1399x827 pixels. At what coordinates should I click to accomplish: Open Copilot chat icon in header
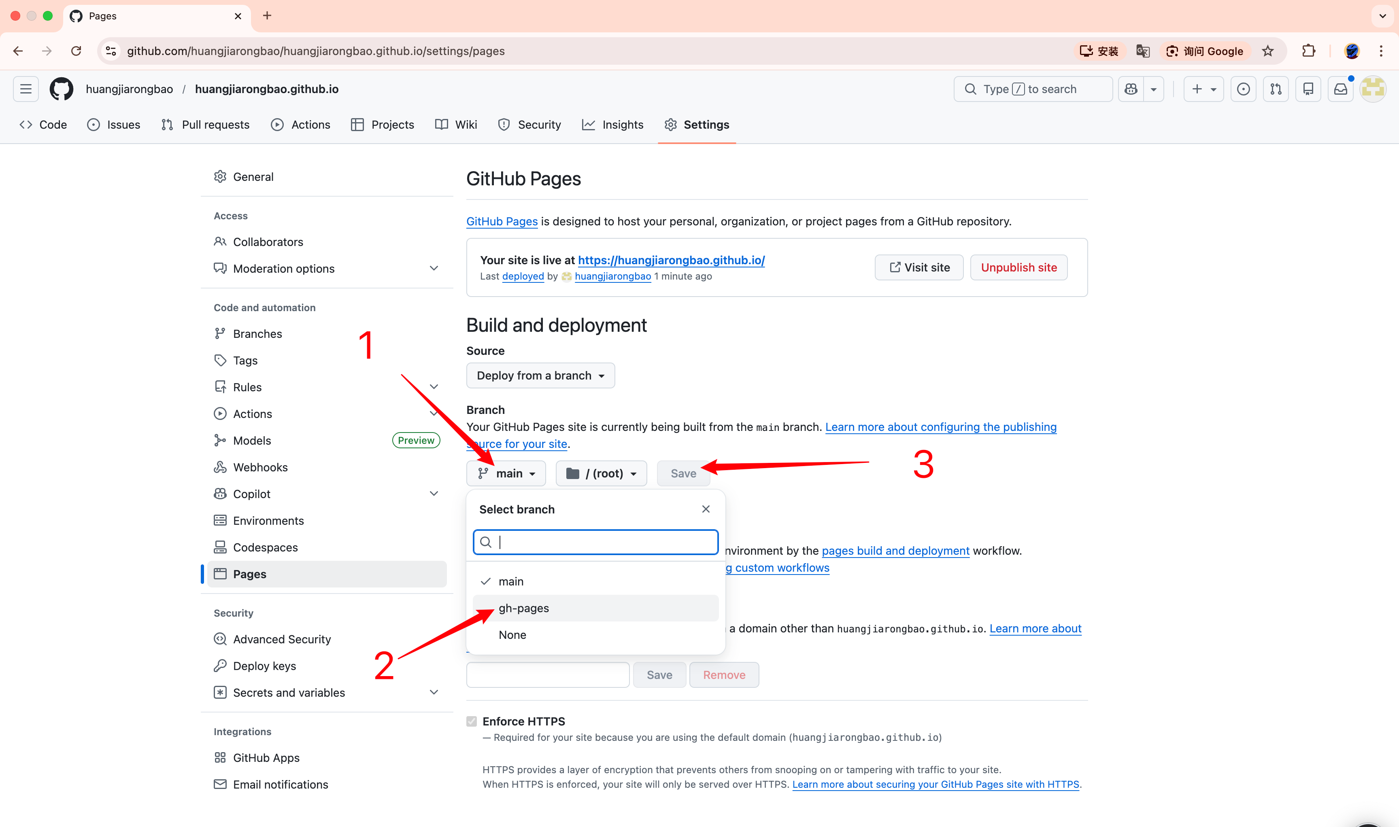pyautogui.click(x=1131, y=89)
